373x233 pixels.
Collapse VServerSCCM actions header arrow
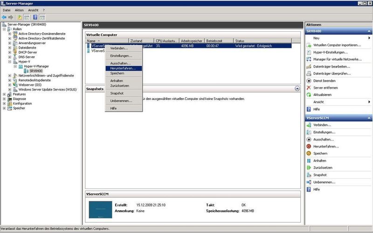coord(369,118)
